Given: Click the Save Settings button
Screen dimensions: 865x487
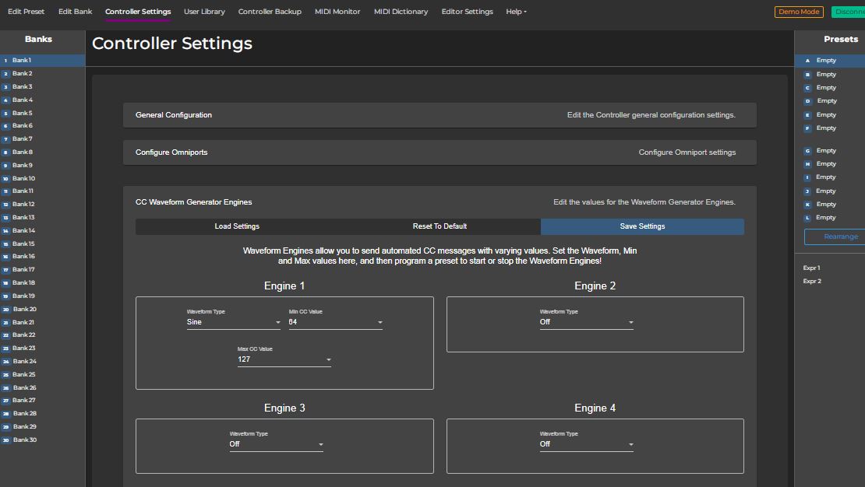Looking at the screenshot, I should pyautogui.click(x=642, y=226).
